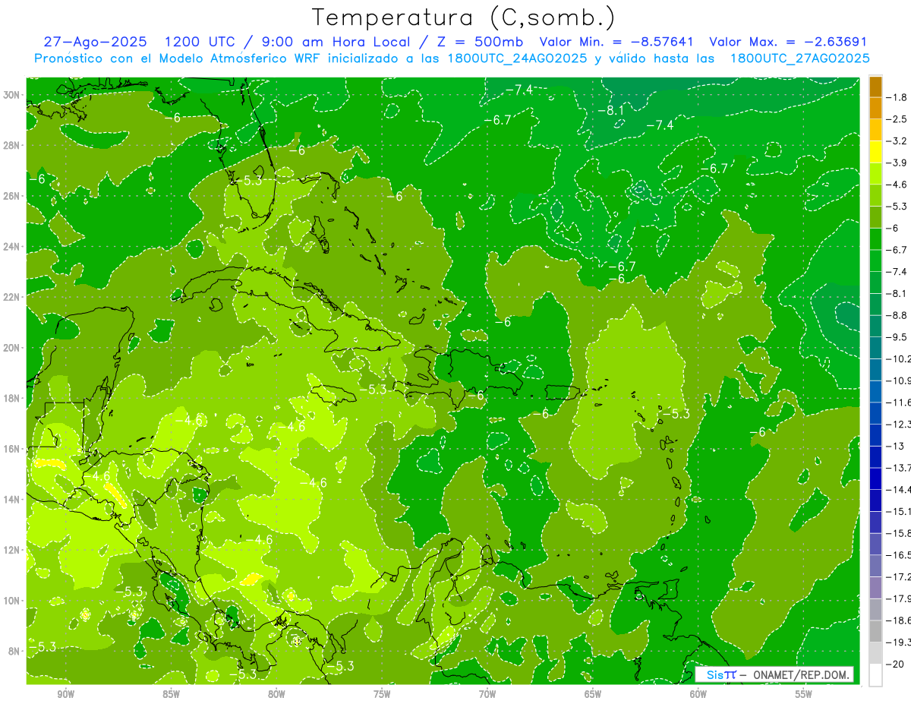Click the colorbar label "-8.8"
911x704 pixels.
pyautogui.click(x=897, y=315)
